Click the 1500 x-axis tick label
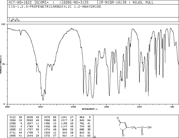Screen dimensions: 179x138 tap(106, 107)
